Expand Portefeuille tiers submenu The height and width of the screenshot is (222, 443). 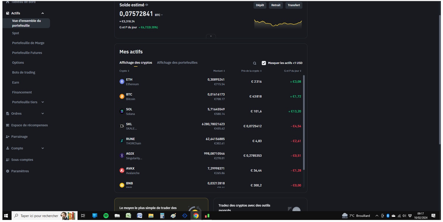43,102
